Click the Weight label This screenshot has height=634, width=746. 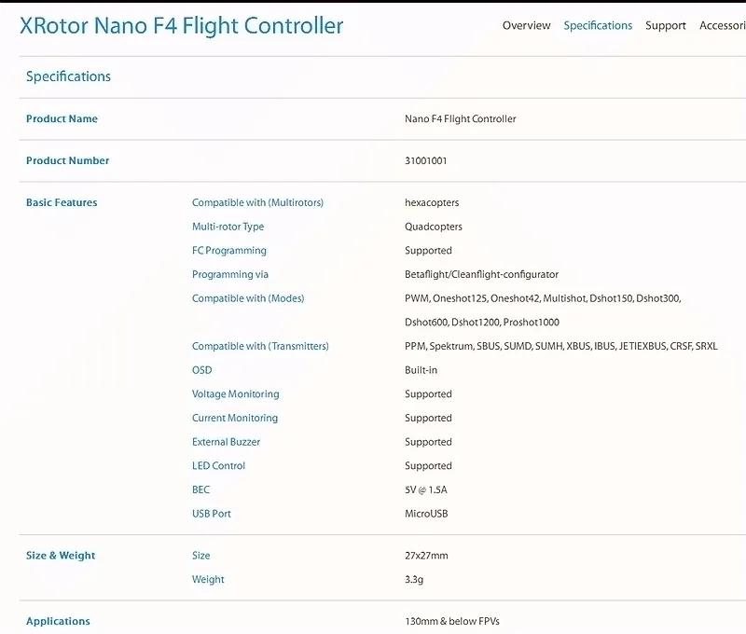point(208,579)
